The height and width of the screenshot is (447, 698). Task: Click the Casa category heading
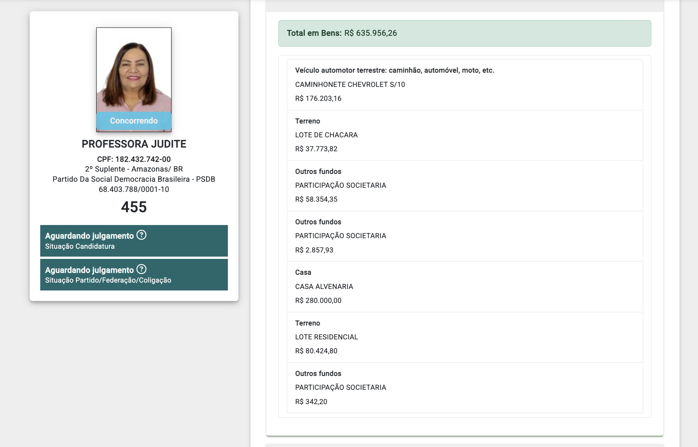[x=303, y=272]
